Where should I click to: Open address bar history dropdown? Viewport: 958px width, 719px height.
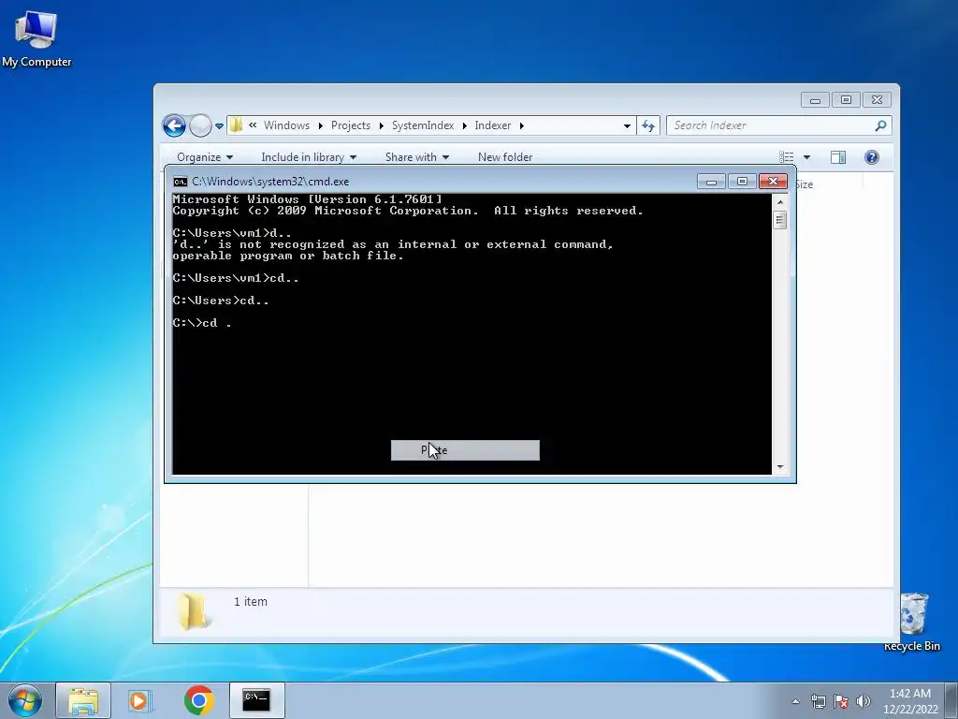tap(627, 126)
